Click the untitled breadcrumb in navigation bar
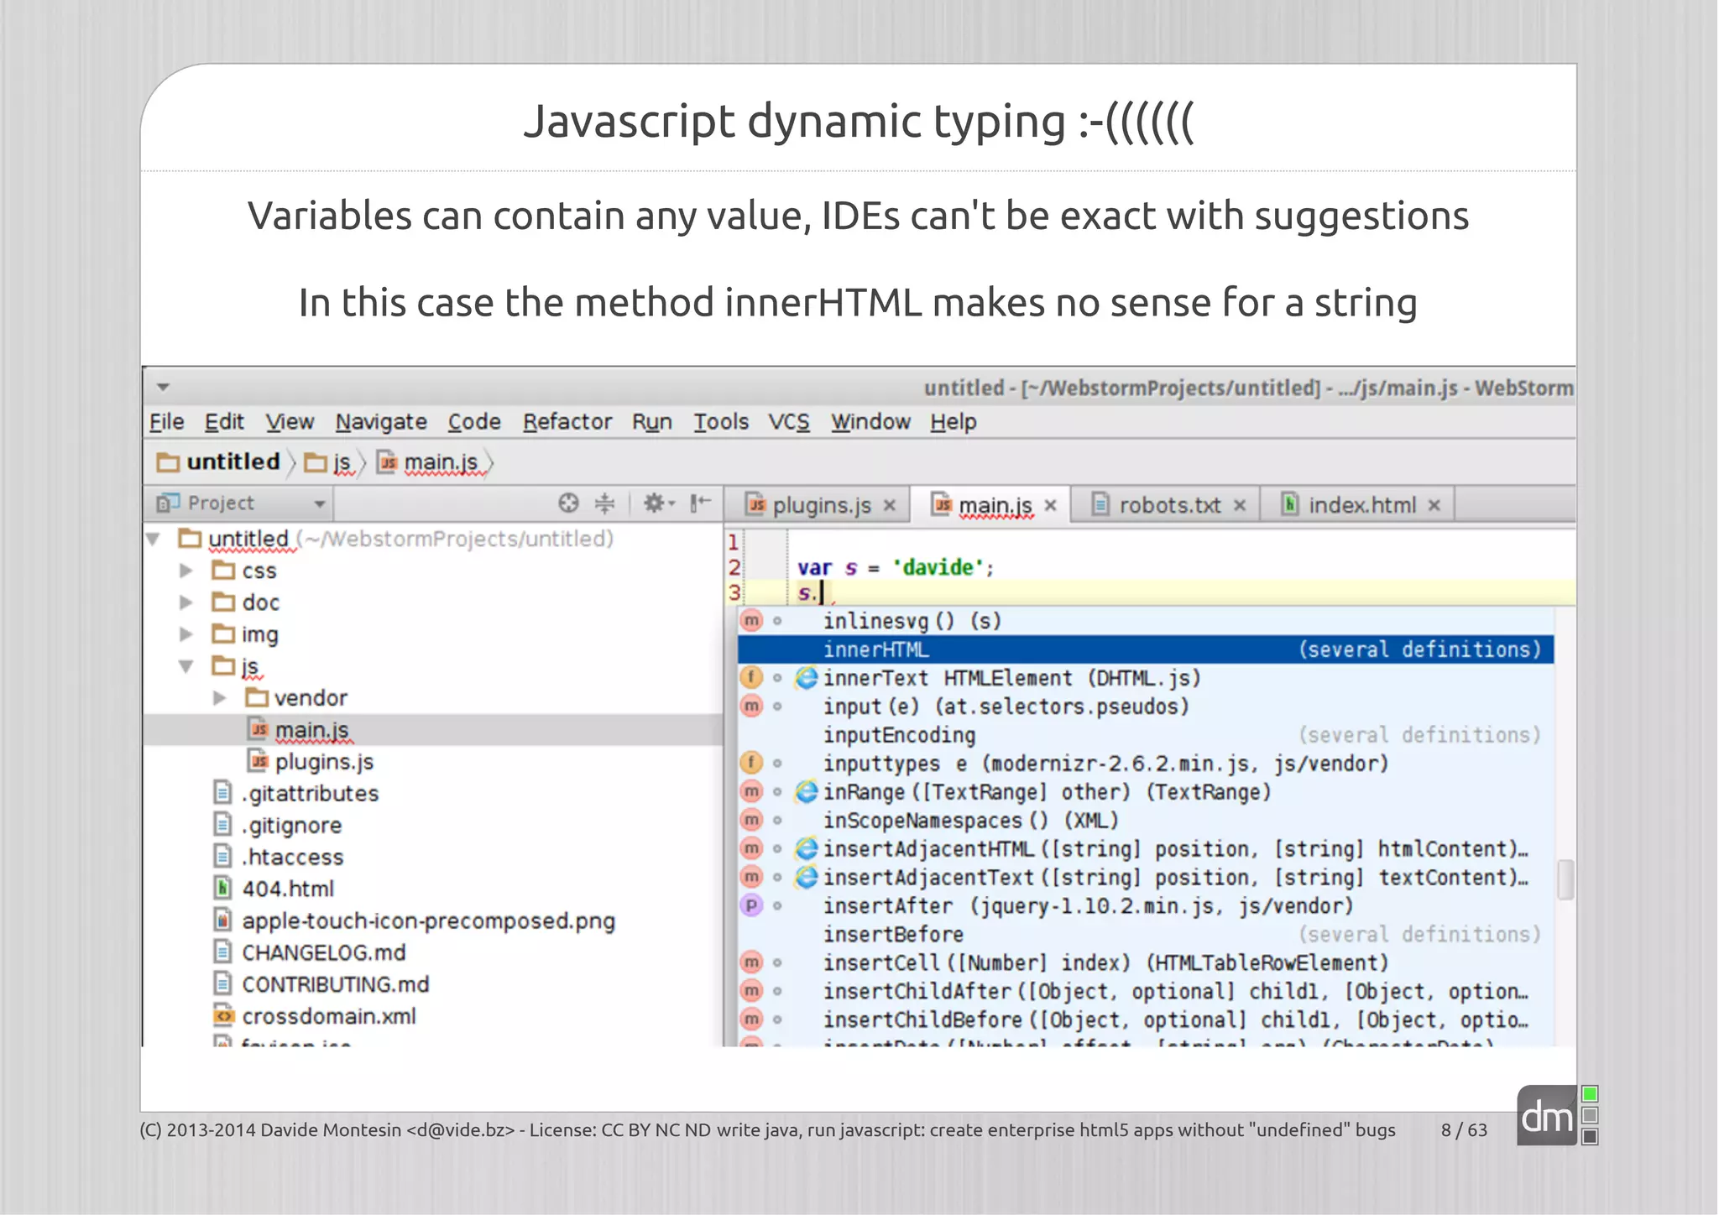 tap(218, 462)
